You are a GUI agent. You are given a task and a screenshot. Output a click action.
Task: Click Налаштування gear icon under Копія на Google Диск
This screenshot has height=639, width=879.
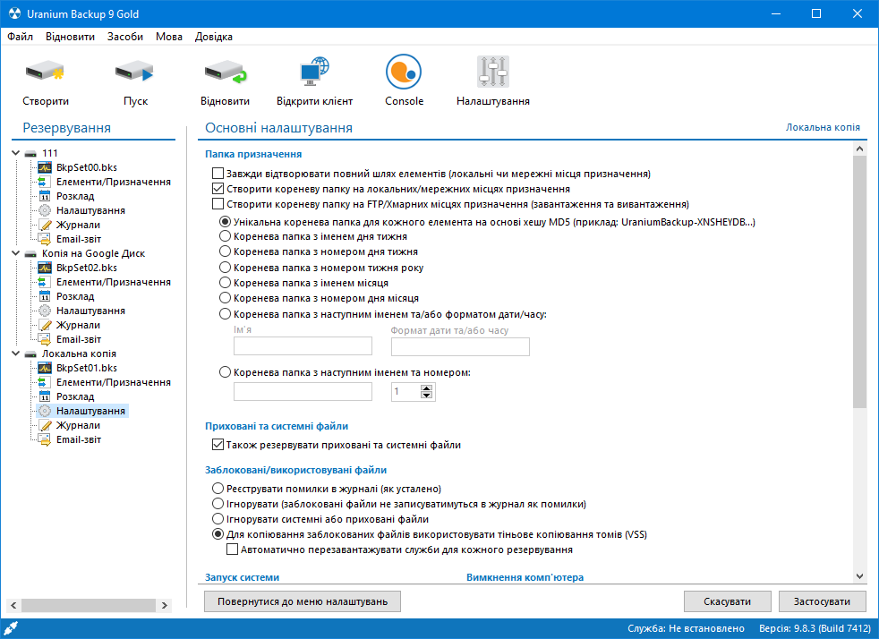click(45, 311)
